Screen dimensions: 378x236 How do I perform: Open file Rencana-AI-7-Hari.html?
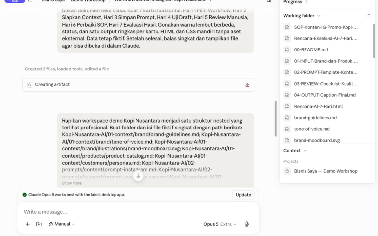[318, 106]
